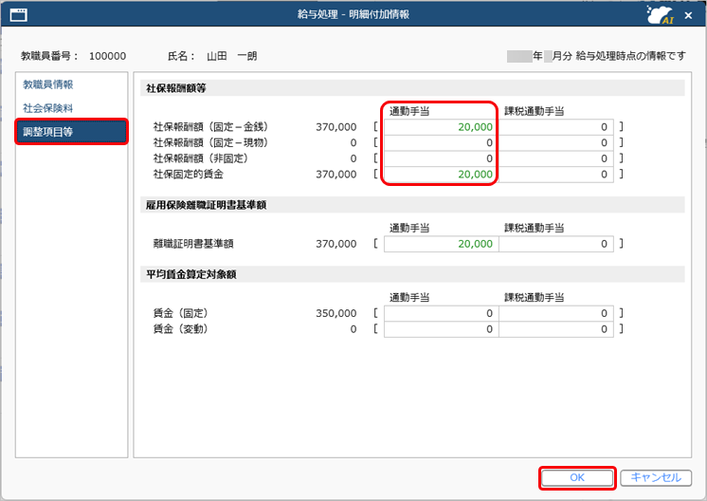
Task: Close the 明細付加情報 dialog
Action: point(688,15)
